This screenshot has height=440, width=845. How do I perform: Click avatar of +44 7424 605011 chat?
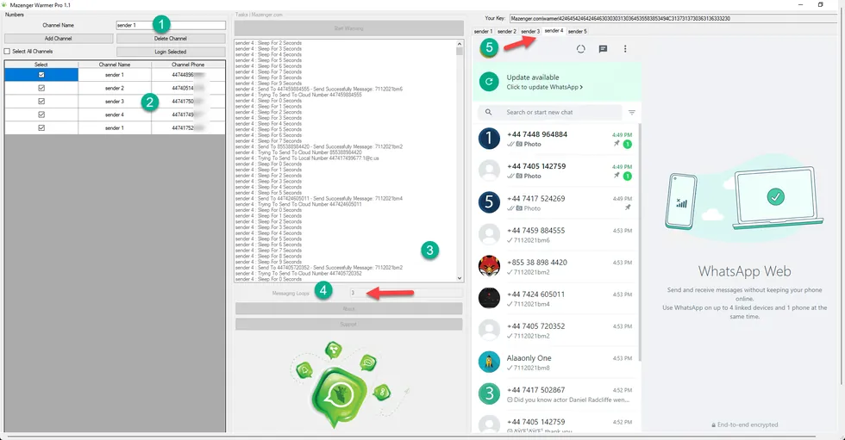490,298
